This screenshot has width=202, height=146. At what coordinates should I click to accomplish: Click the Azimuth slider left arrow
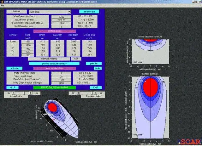(x=14, y=93)
